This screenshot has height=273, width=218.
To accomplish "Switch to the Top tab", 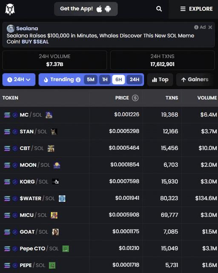I will [160, 80].
